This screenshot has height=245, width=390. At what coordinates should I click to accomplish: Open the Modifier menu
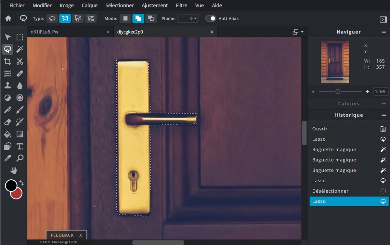pos(42,6)
